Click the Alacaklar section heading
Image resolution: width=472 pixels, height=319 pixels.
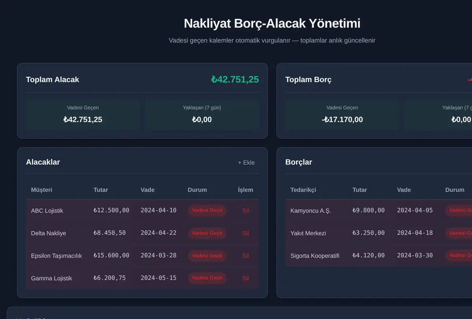click(43, 162)
